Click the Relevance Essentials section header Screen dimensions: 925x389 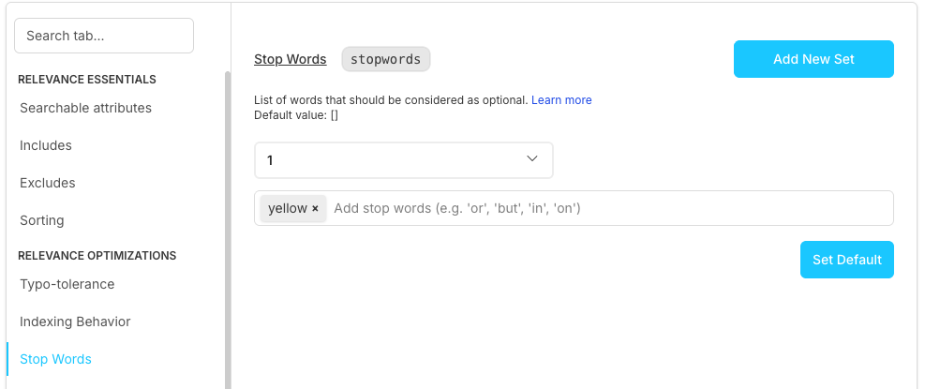(87, 80)
